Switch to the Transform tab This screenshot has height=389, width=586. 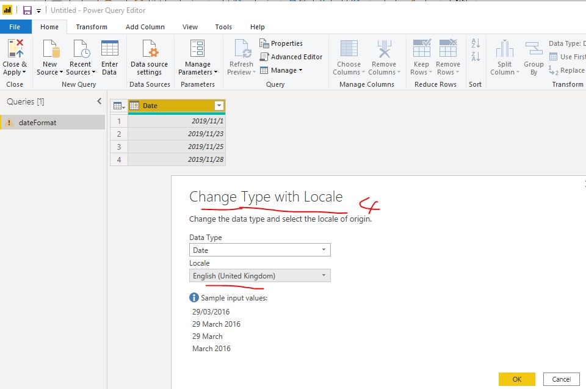pyautogui.click(x=92, y=27)
